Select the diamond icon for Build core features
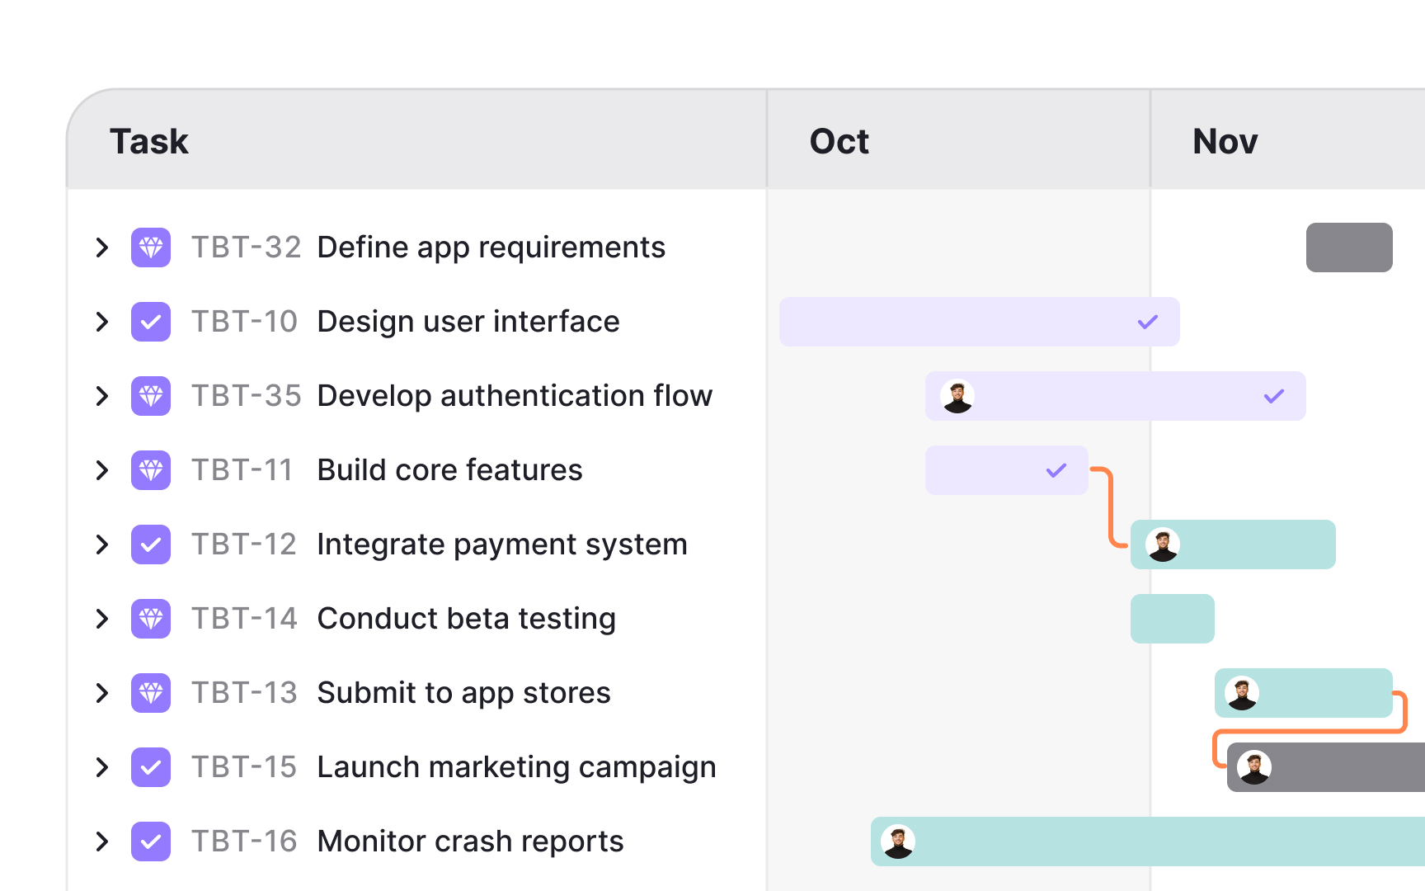1425x891 pixels. [x=151, y=469]
